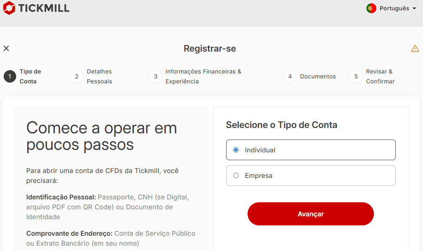Click the Portuguese flag icon
The image size is (423, 251).
[x=371, y=8]
